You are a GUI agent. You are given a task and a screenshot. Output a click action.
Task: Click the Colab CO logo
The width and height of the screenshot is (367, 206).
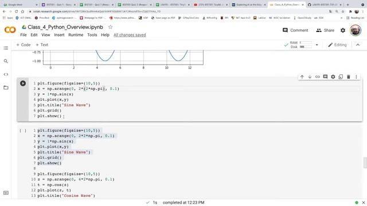click(x=10, y=30)
